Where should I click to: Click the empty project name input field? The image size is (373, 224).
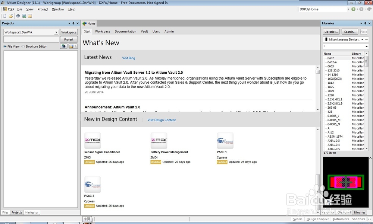(31, 39)
